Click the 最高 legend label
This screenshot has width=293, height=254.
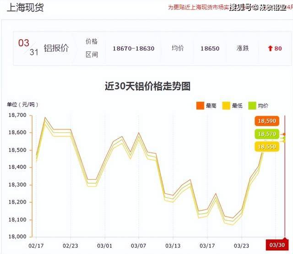pos(211,106)
